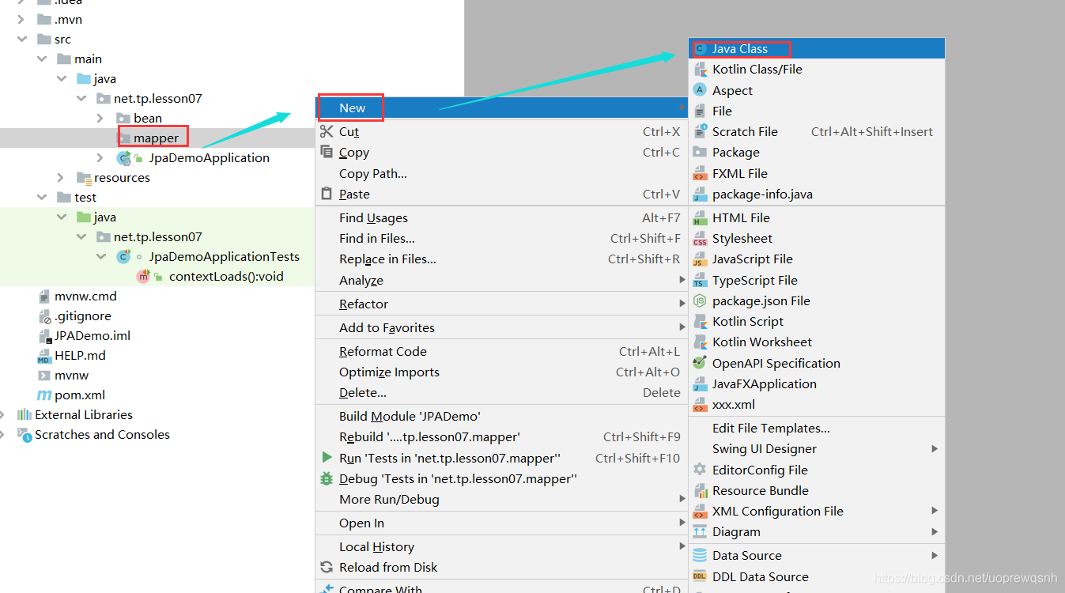Image resolution: width=1065 pixels, height=593 pixels.
Task: Collapse the src folder
Action: [x=22, y=40]
